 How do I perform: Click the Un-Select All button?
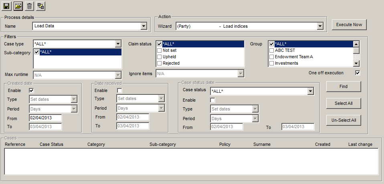[344, 120]
